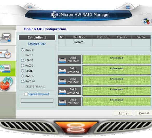Image resolution: width=152 pixels, height=138 pixels.
Task: Click the Disk No. column header
Action: pyautogui.click(x=141, y=37)
